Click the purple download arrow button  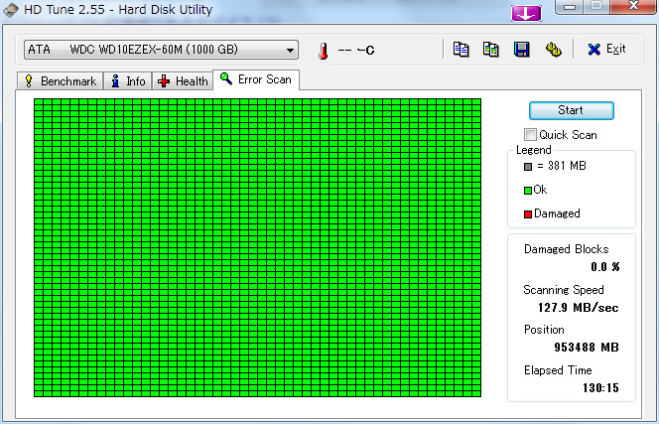526,14
